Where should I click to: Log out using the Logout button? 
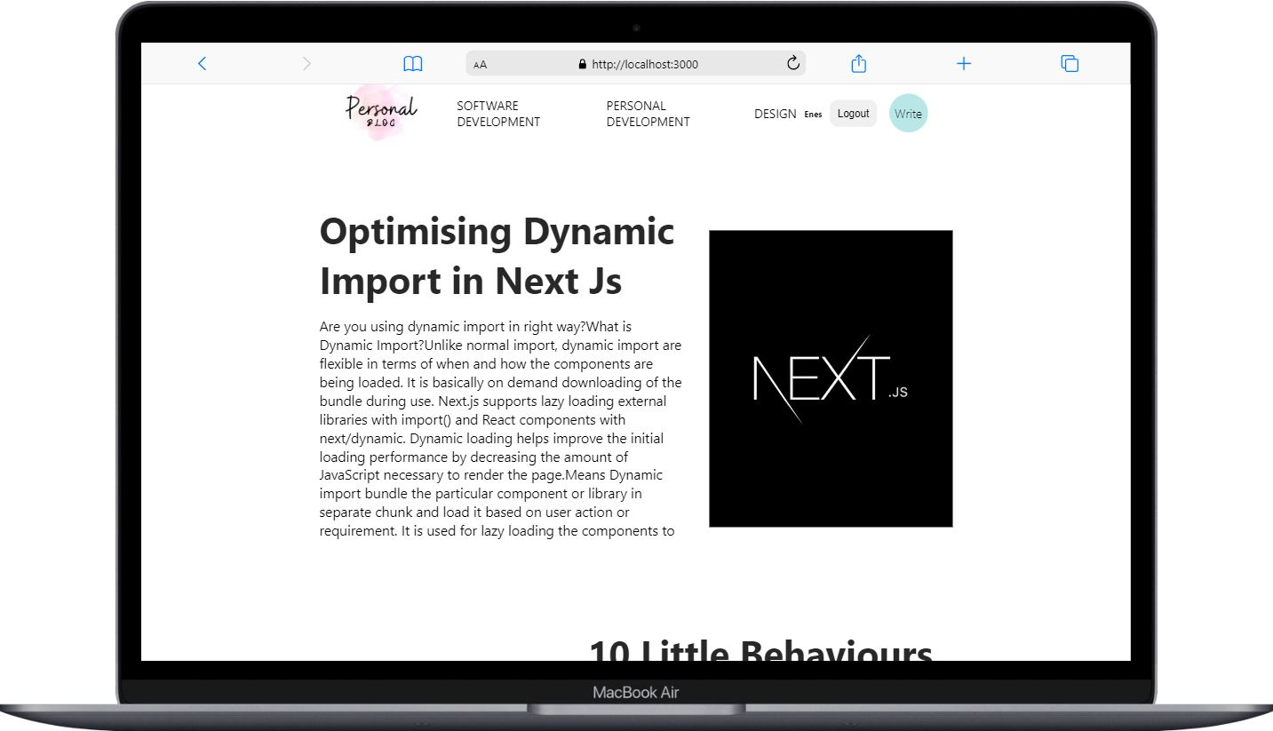pyautogui.click(x=853, y=114)
